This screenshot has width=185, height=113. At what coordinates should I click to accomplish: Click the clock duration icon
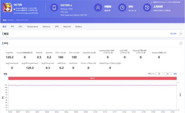pyautogui.click(x=122, y=8)
